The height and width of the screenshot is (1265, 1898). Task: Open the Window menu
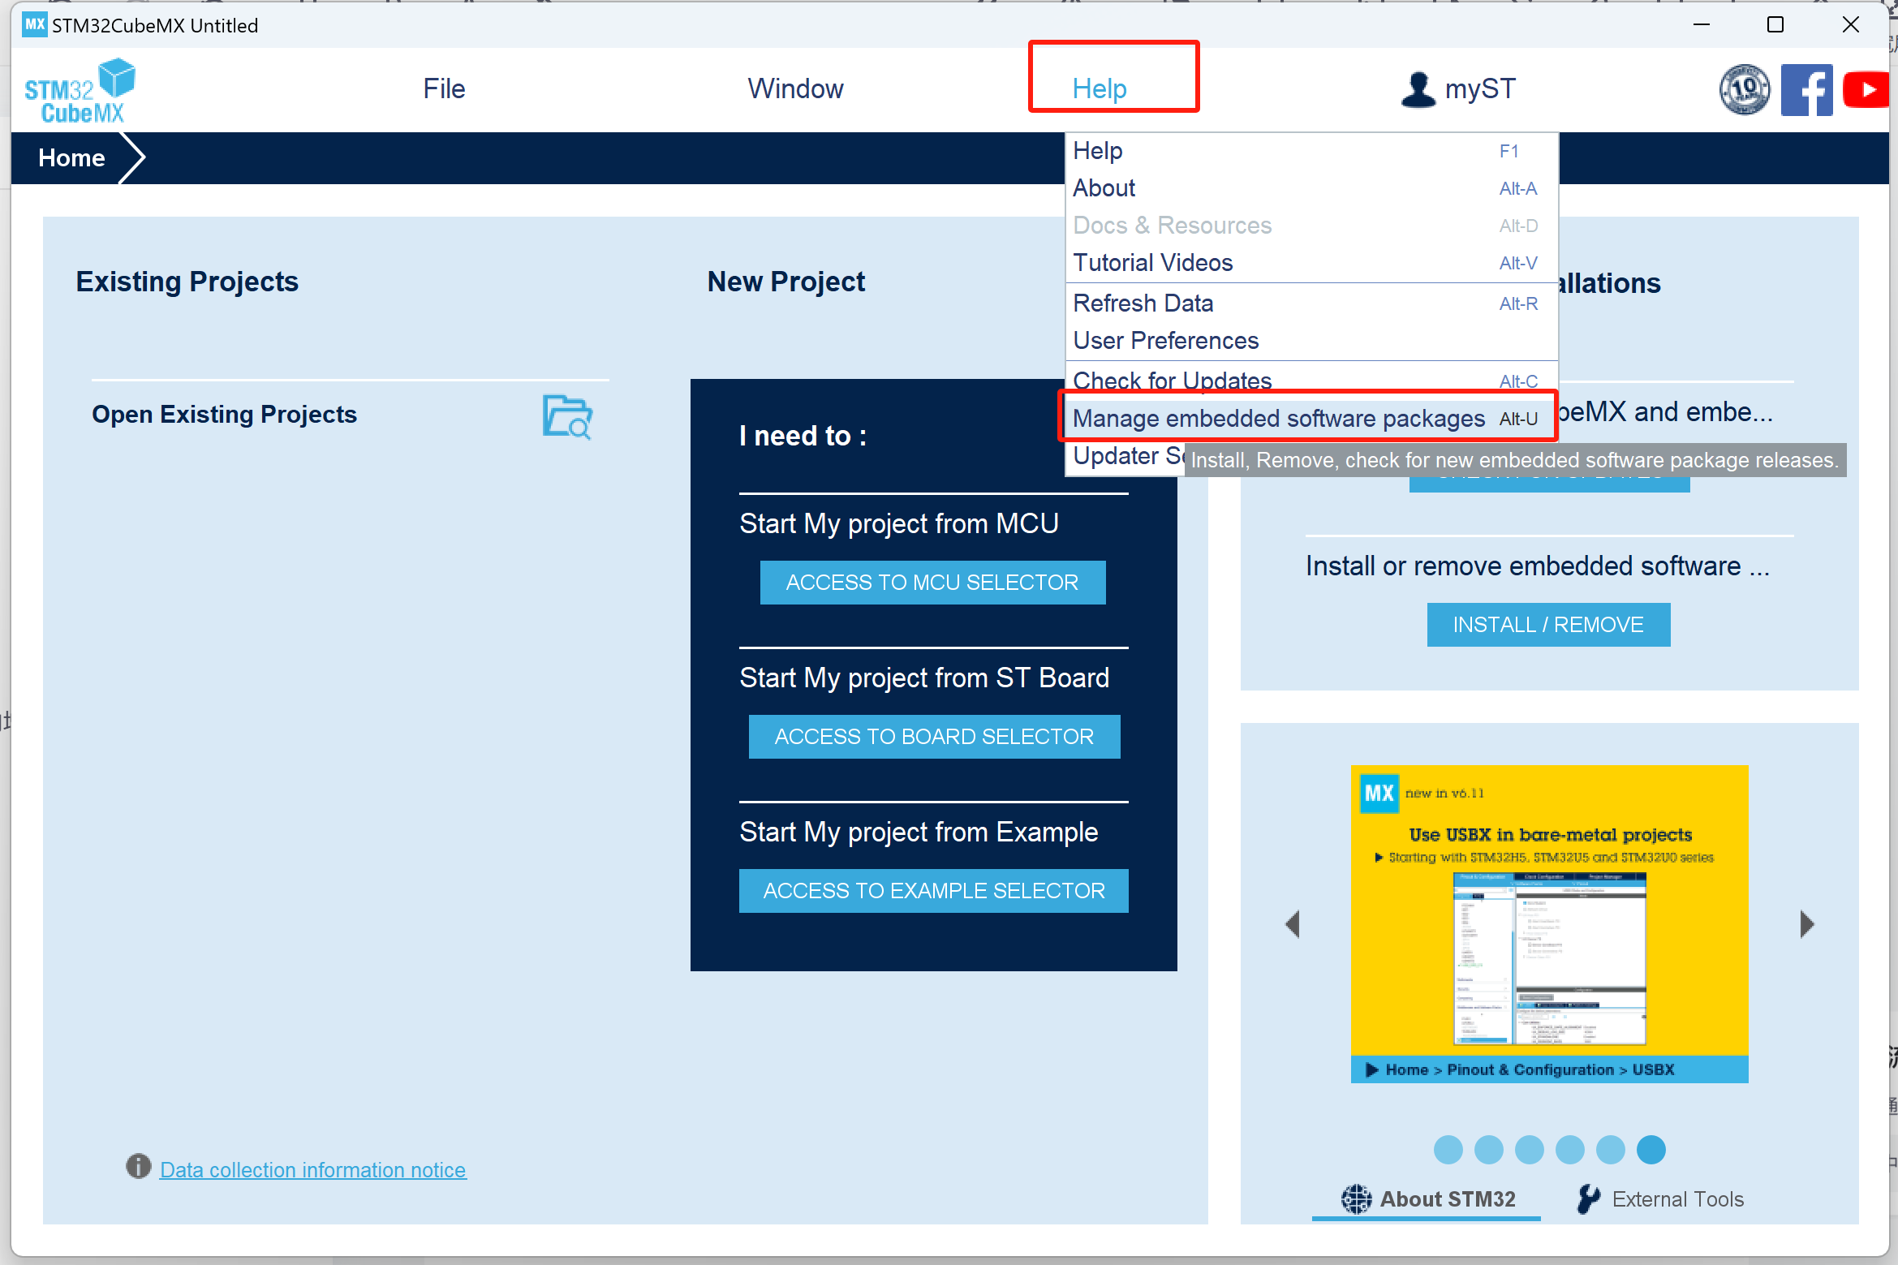point(795,88)
